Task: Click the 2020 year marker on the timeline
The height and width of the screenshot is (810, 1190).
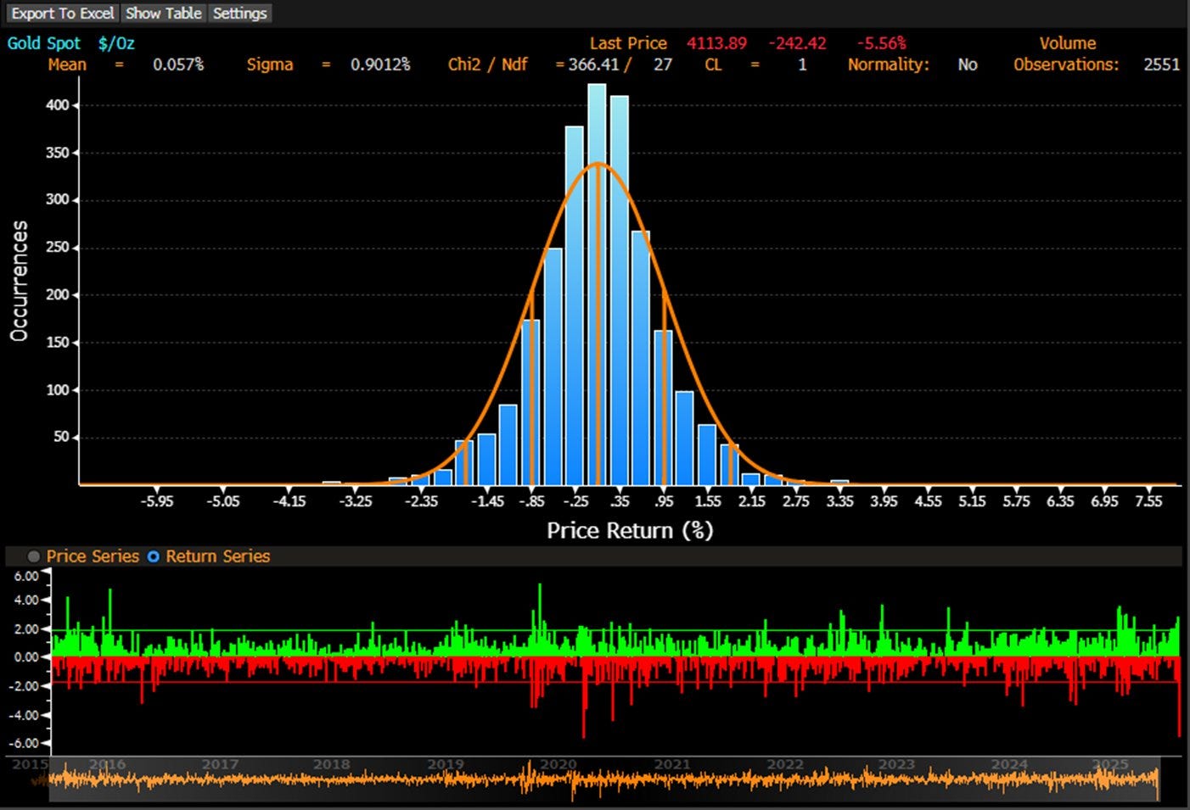Action: [558, 764]
